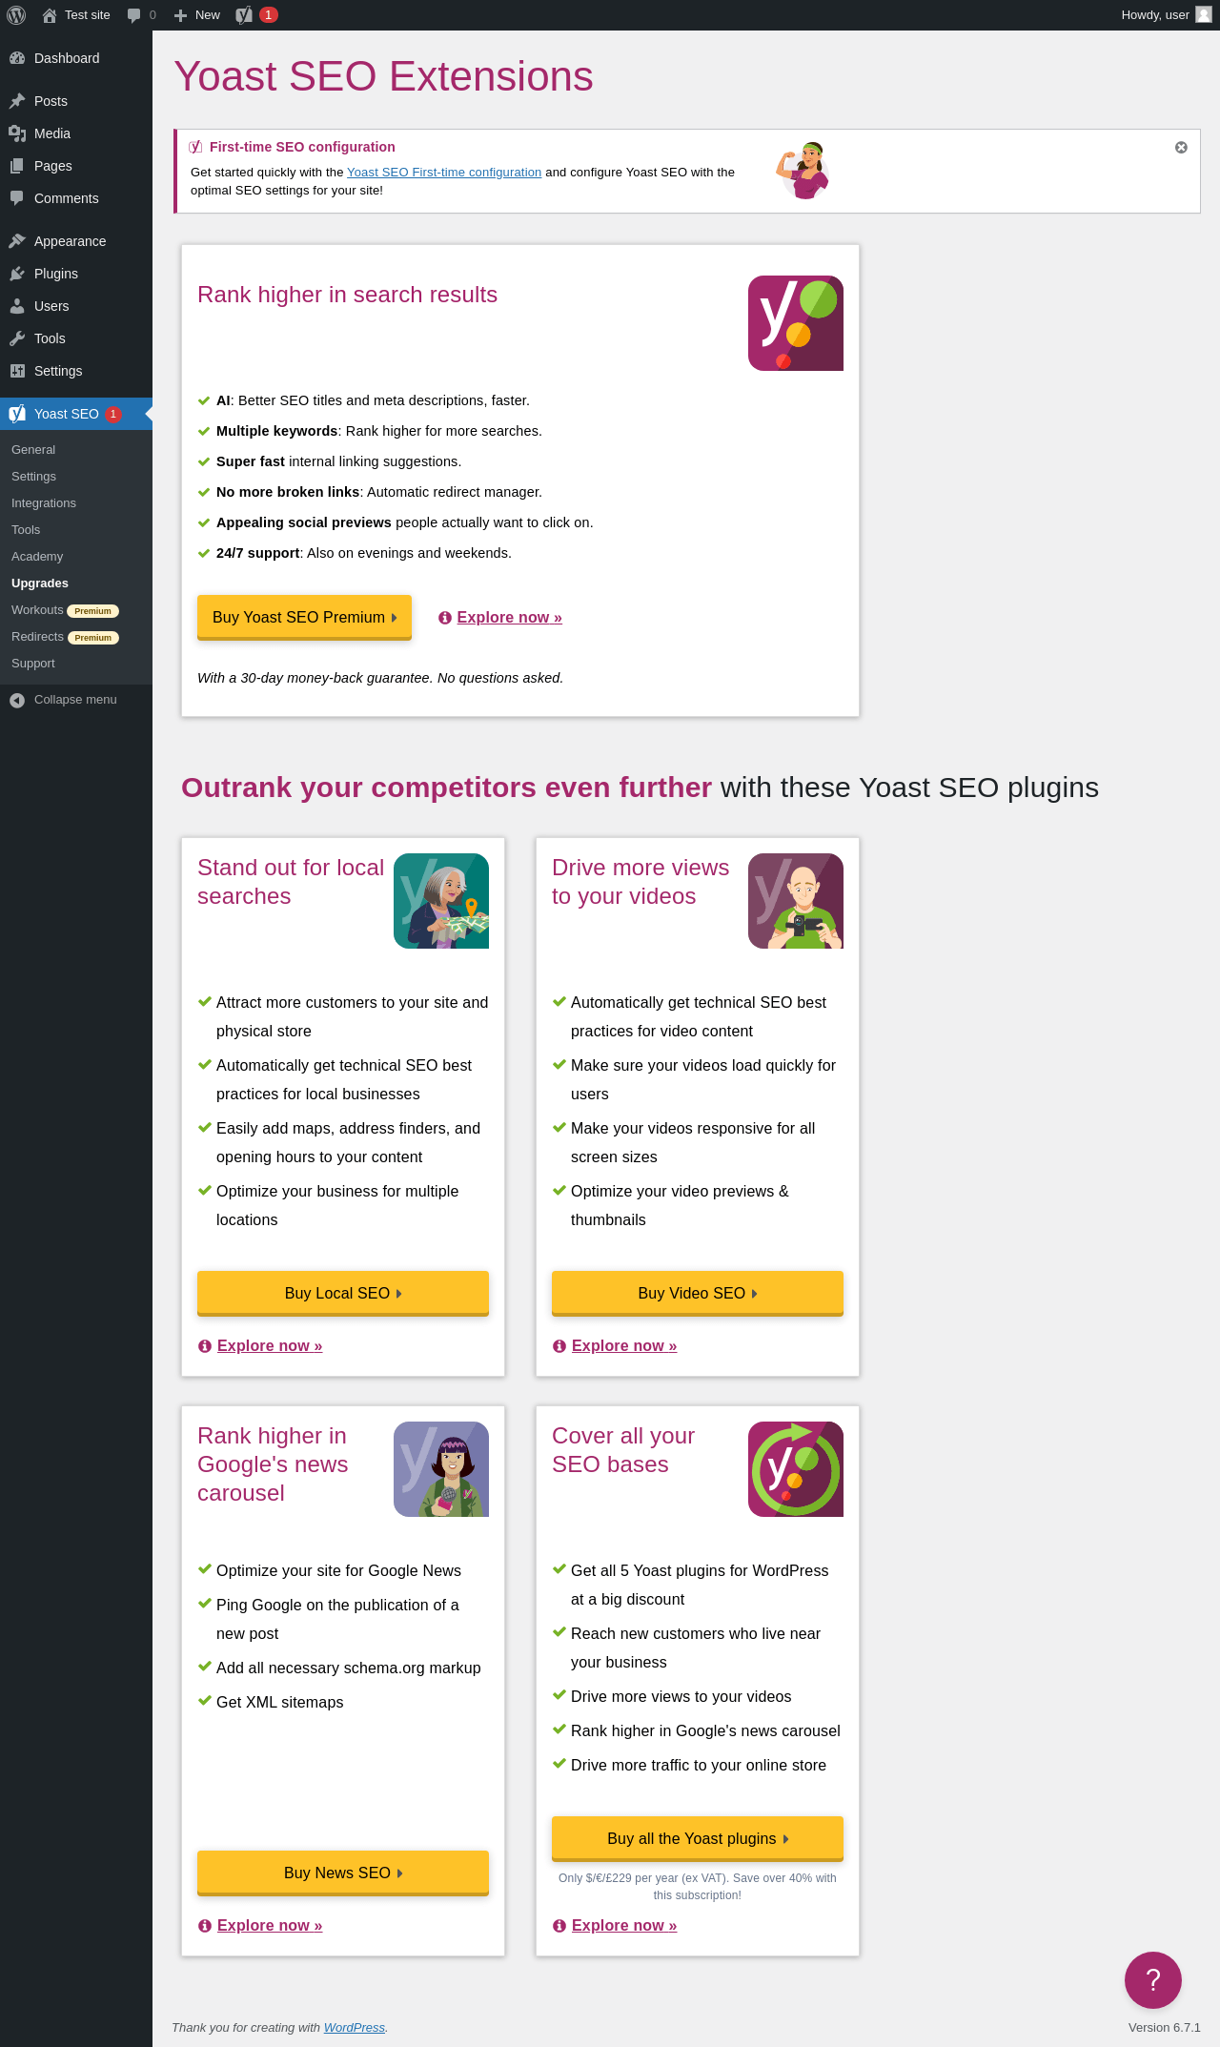Image resolution: width=1220 pixels, height=2047 pixels.
Task: Click Buy Yoast SEO Premium button
Action: point(304,618)
